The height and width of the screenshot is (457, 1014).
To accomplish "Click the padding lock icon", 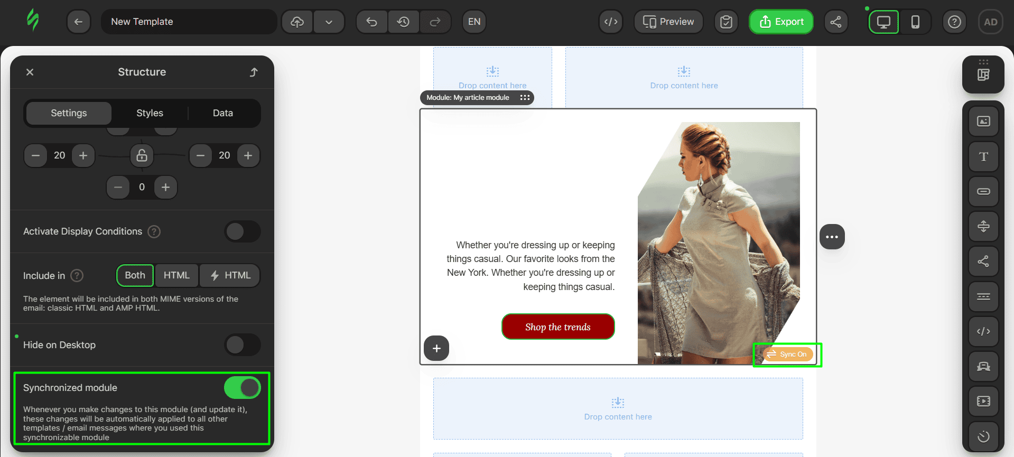I will pos(142,155).
